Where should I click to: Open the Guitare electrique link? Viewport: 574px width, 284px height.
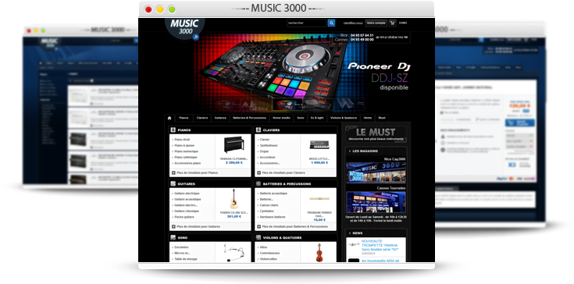pos(187,193)
